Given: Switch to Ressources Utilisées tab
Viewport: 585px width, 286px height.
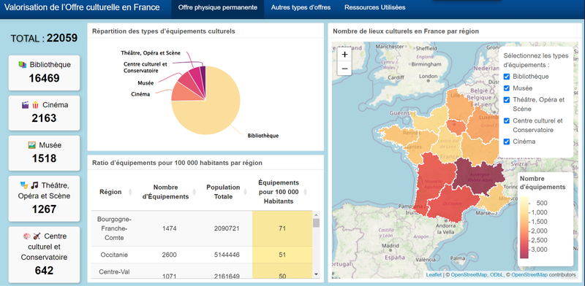Looking at the screenshot, I should [374, 7].
